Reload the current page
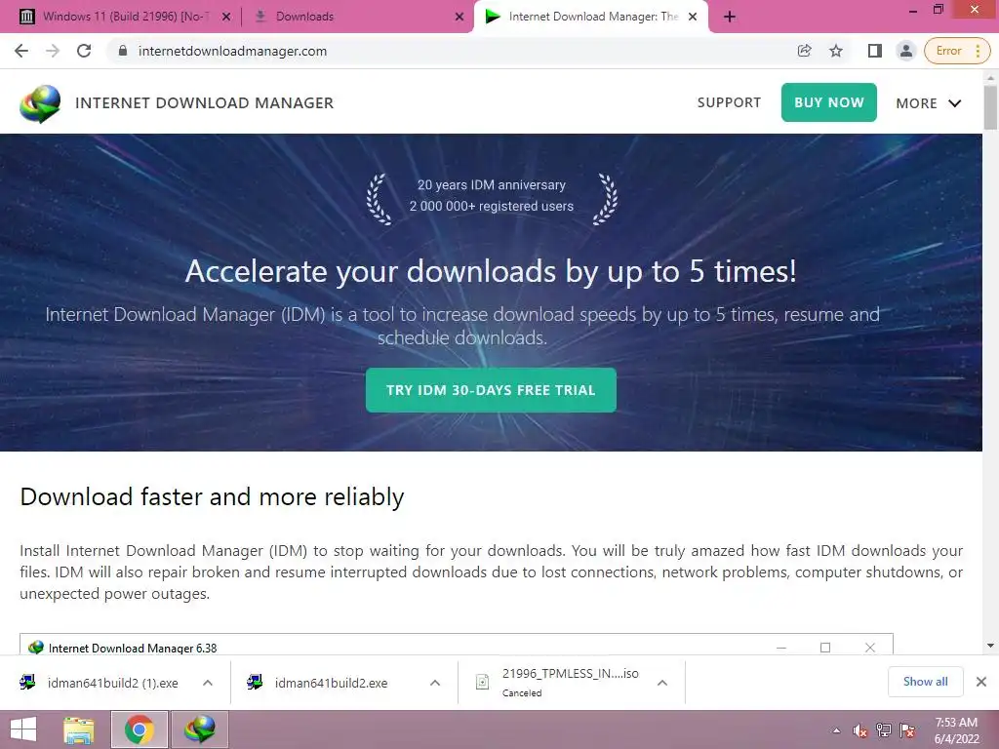The width and height of the screenshot is (999, 749). pyautogui.click(x=84, y=51)
